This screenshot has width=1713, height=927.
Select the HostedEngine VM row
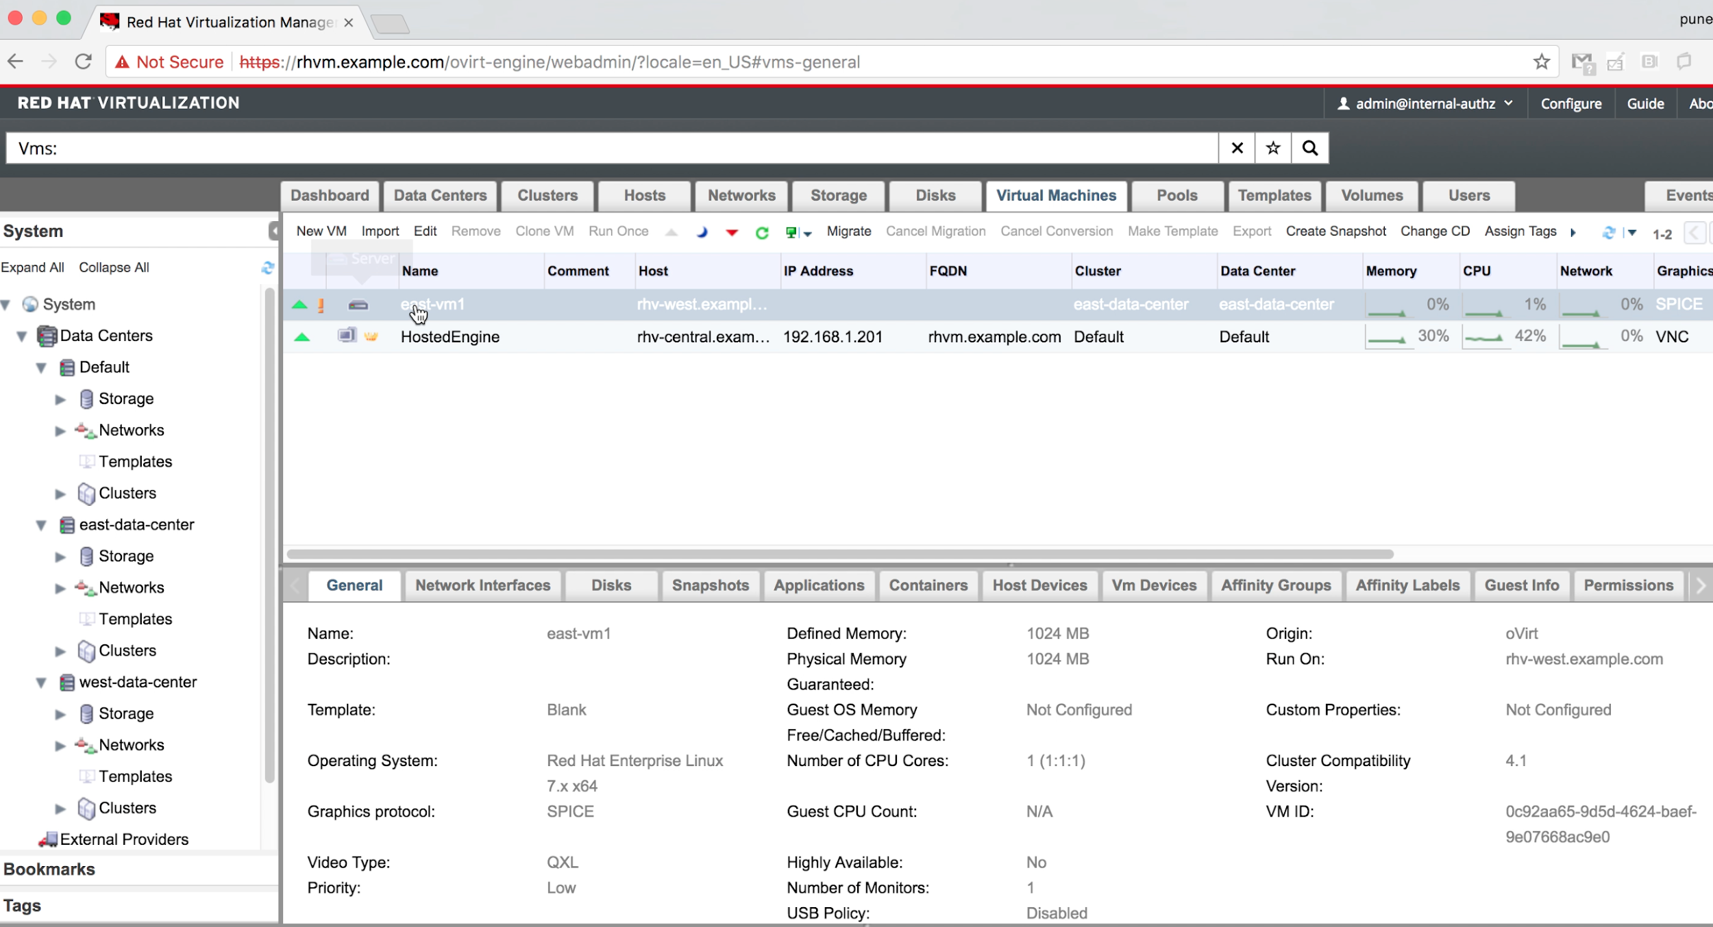[450, 337]
